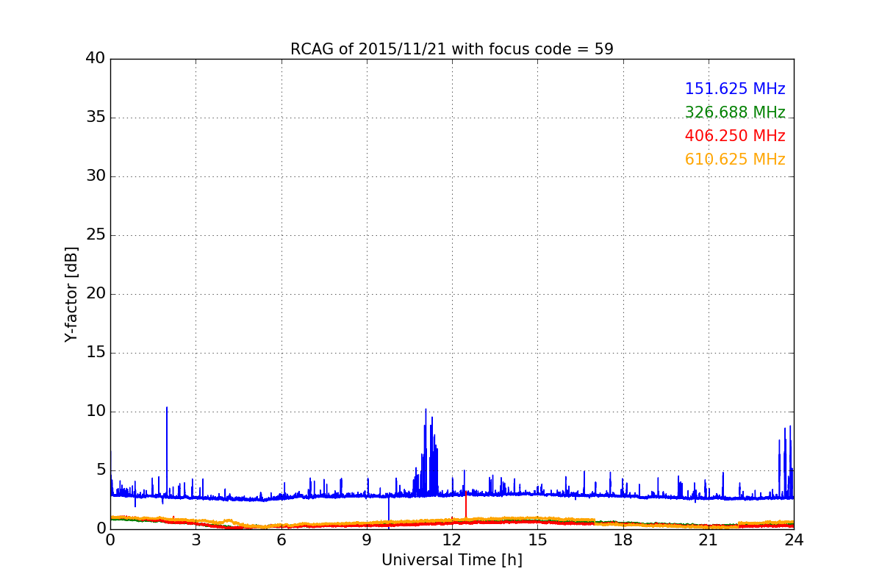Image resolution: width=882 pixels, height=588 pixels.
Task: Select the '610.625 MHz' legend label
Action: click(735, 159)
